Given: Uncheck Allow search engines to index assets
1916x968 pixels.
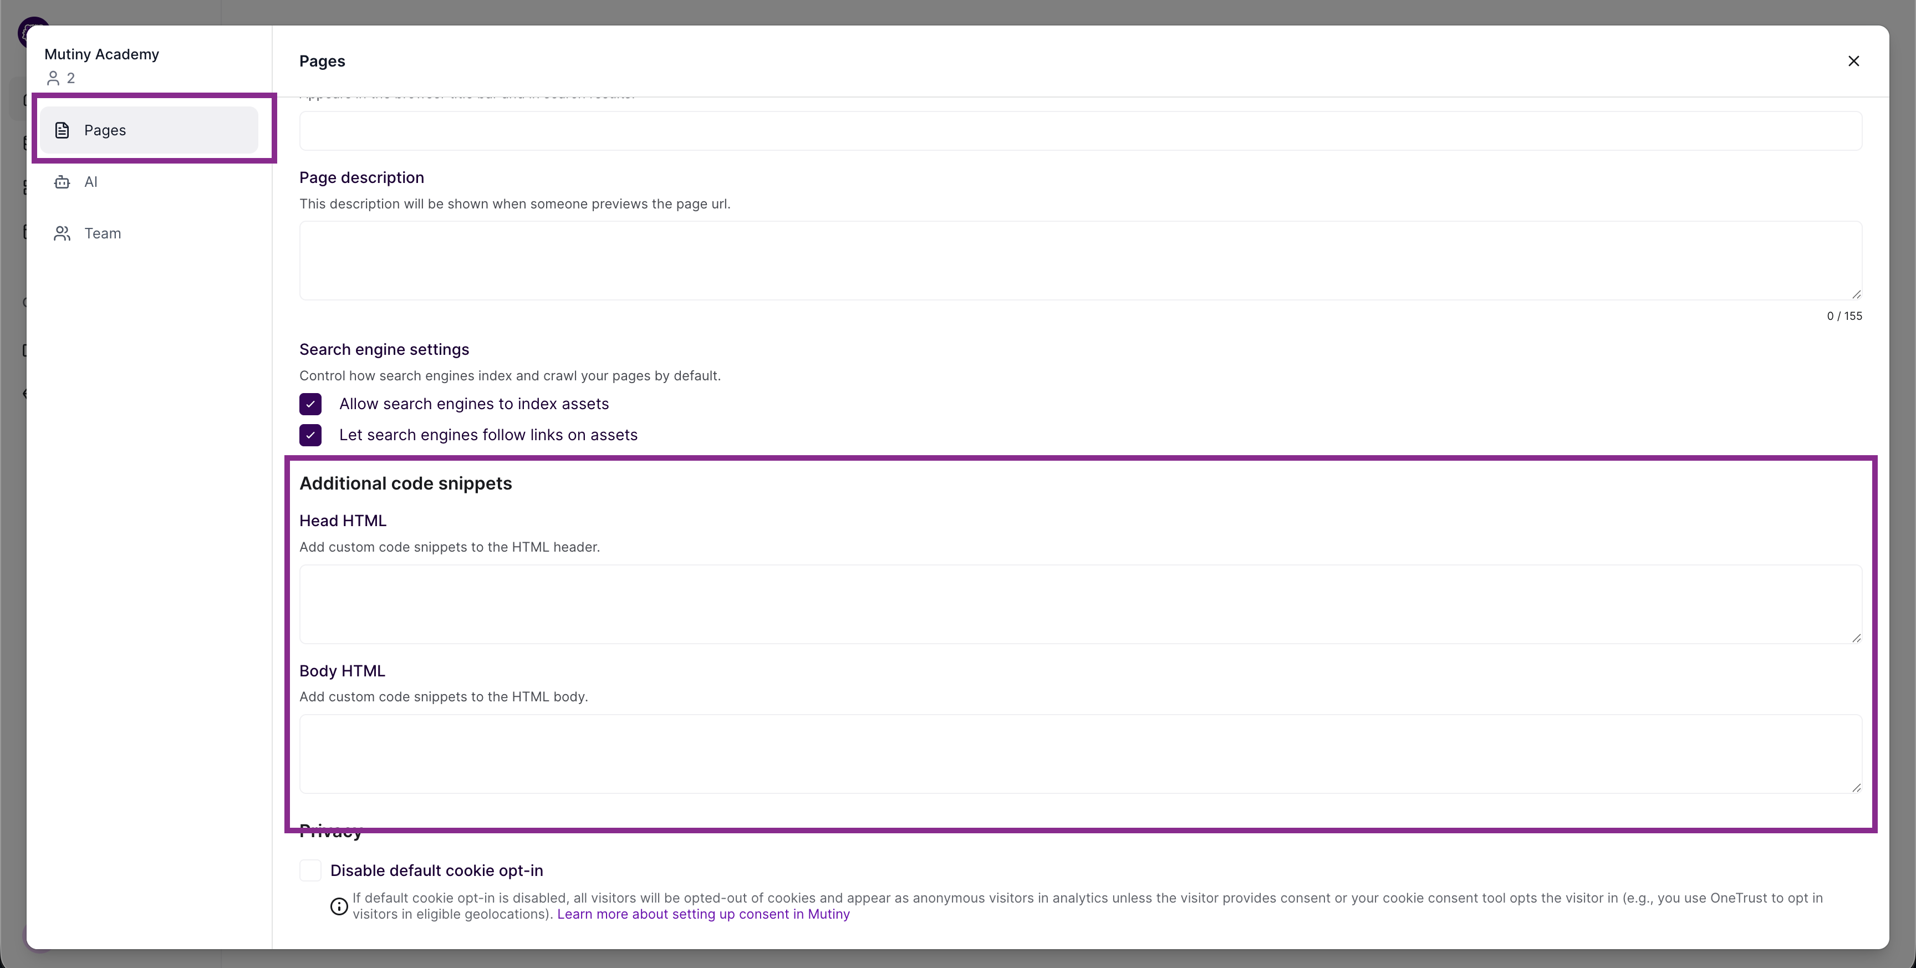Looking at the screenshot, I should point(310,404).
